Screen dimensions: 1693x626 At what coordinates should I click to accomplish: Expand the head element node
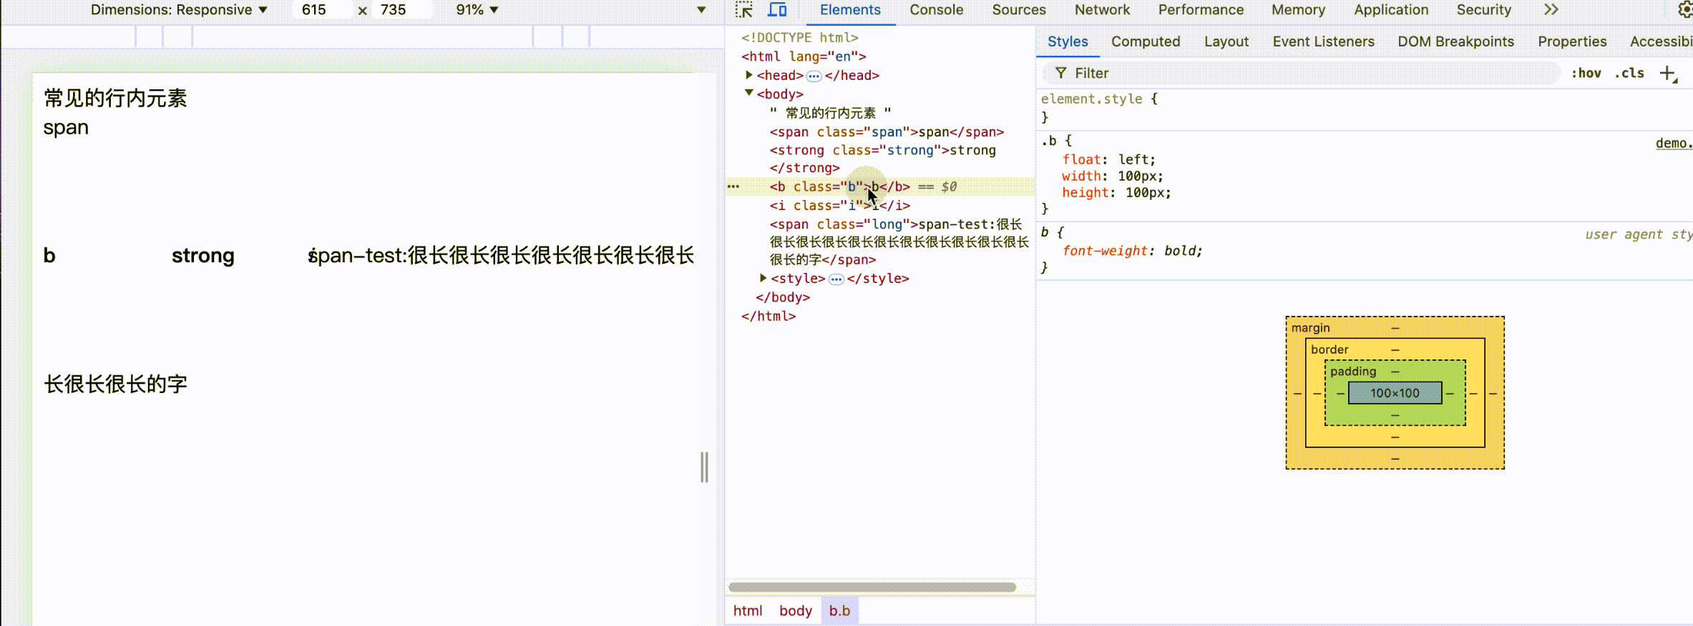coord(748,75)
